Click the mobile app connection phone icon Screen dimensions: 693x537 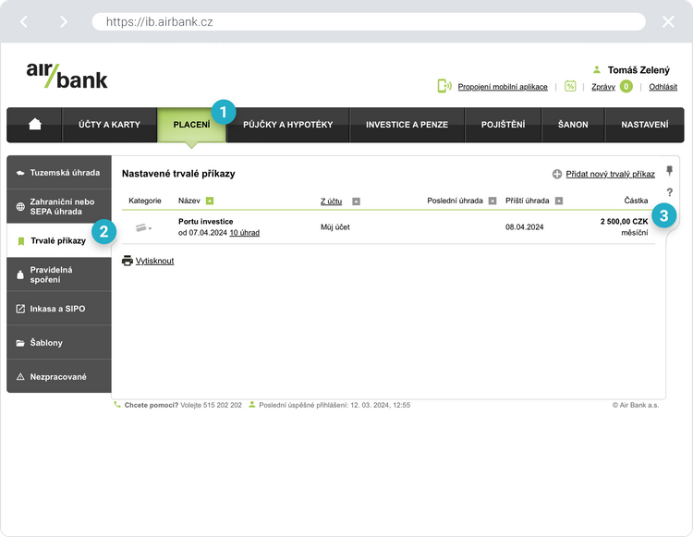coord(444,86)
